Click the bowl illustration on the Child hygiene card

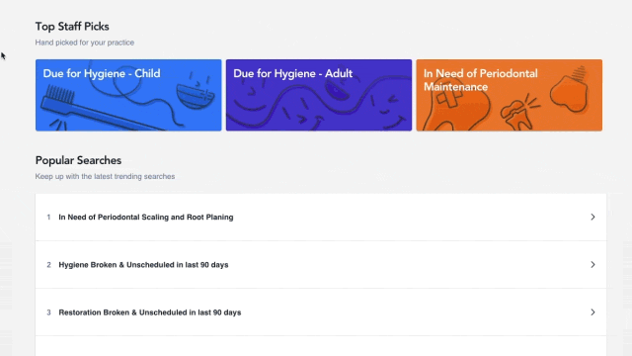pos(196,95)
